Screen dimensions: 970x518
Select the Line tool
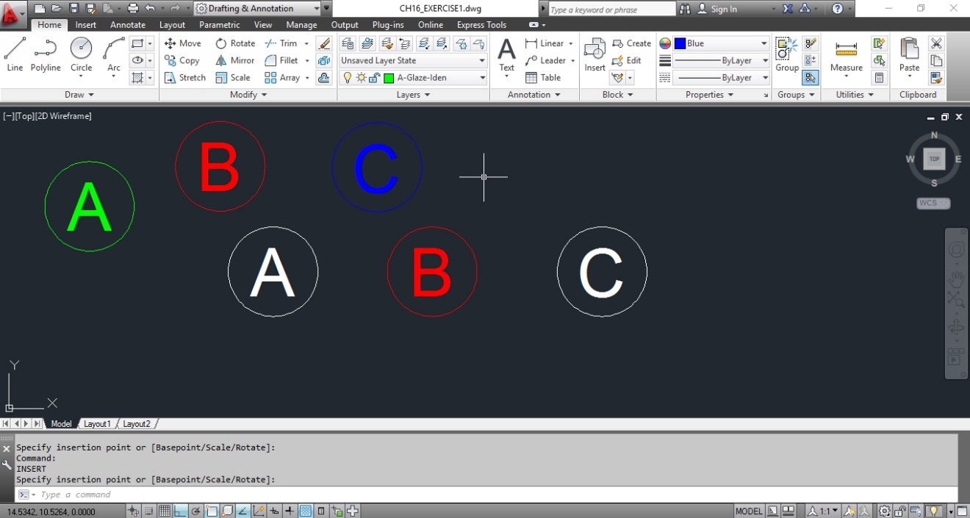coord(14,50)
